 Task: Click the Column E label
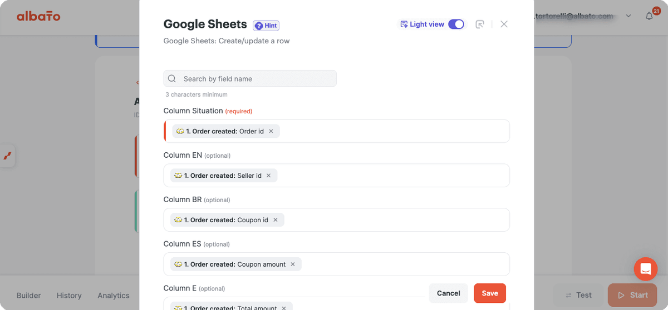(180, 288)
